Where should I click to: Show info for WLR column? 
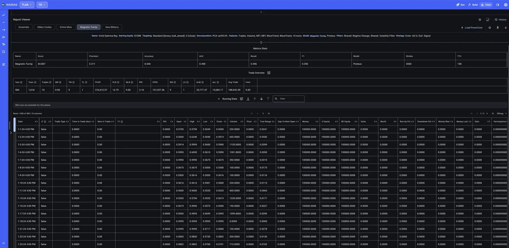click(x=132, y=82)
